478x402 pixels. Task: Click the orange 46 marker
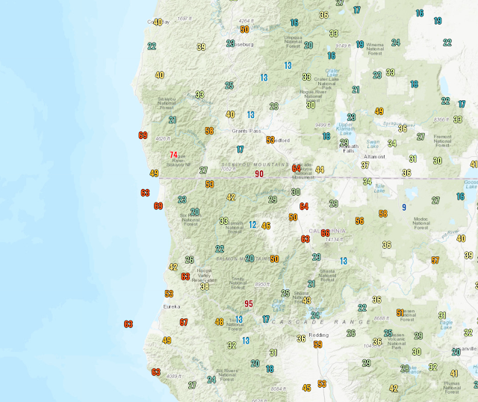267,226
